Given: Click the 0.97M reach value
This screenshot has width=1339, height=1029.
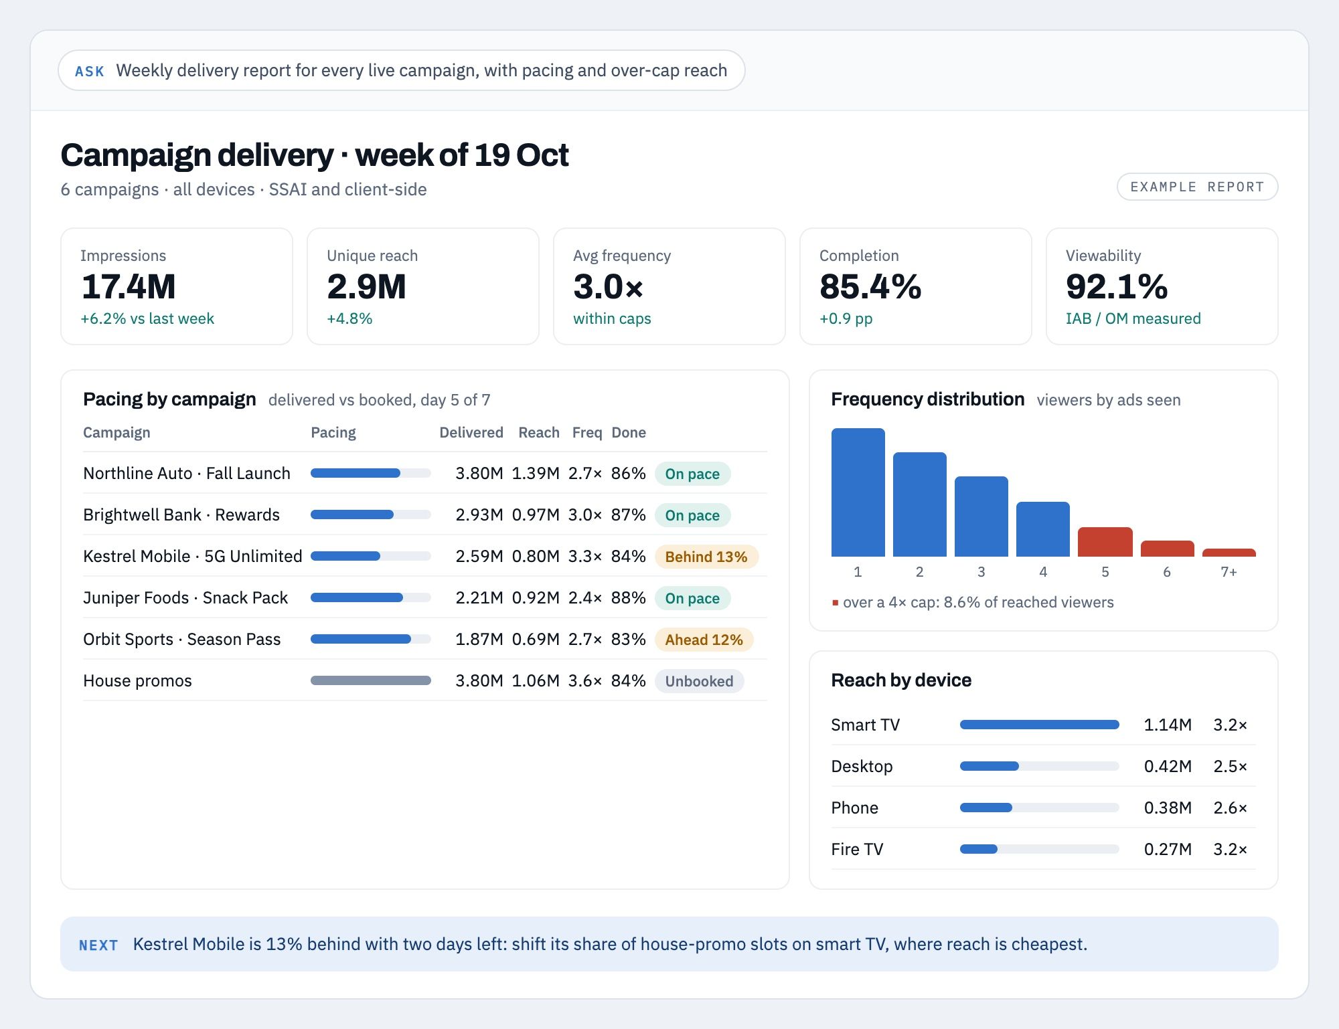Looking at the screenshot, I should 536,514.
